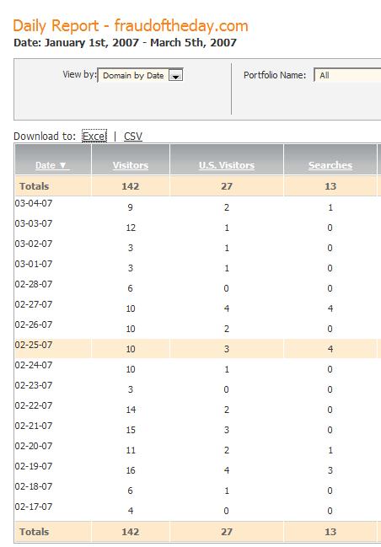Click the report date range heading
The height and width of the screenshot is (547, 381).
125,43
